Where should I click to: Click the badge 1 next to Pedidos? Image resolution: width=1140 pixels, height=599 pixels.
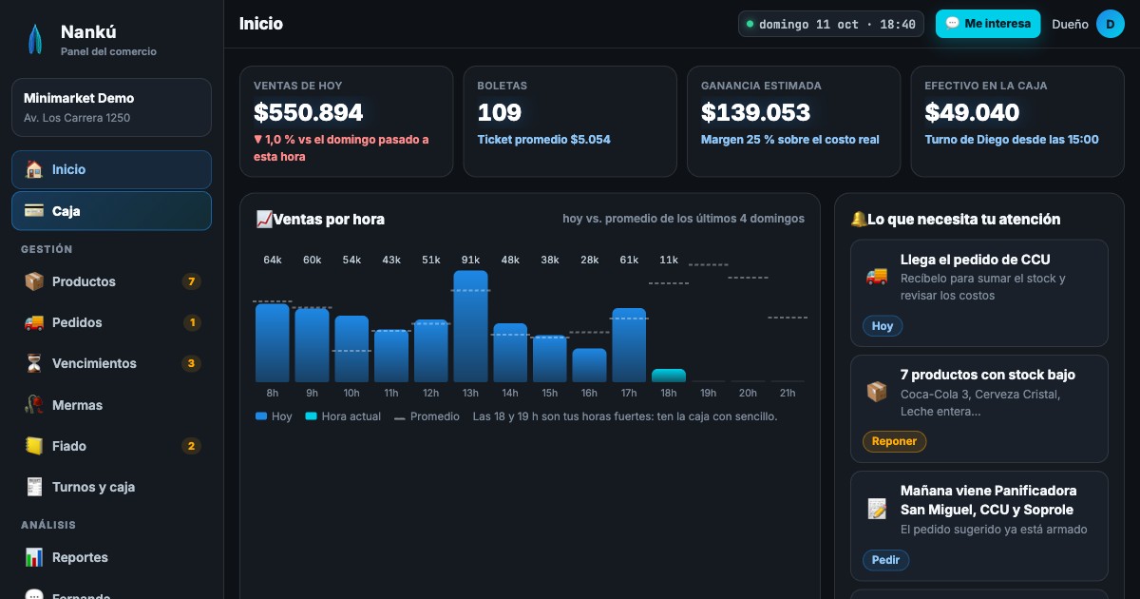click(x=192, y=322)
